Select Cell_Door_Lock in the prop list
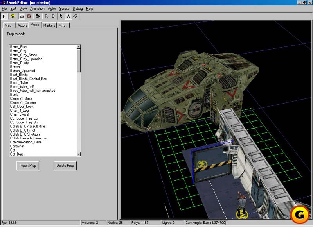Screen dimensions: 313x227 (x=22, y=107)
